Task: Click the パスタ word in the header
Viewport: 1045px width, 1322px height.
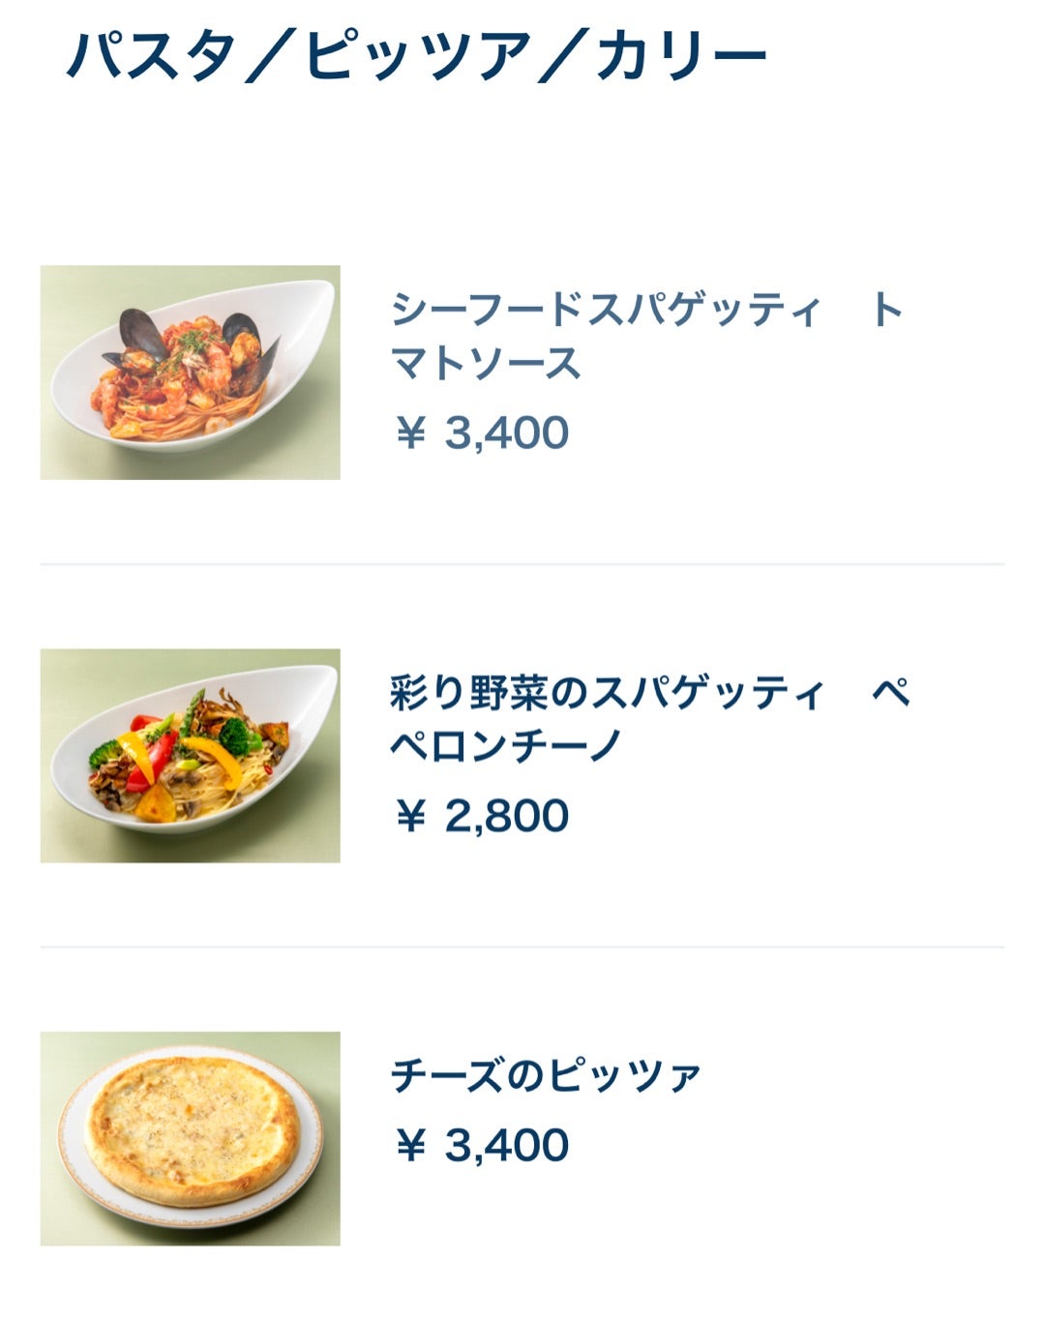Action: (151, 55)
